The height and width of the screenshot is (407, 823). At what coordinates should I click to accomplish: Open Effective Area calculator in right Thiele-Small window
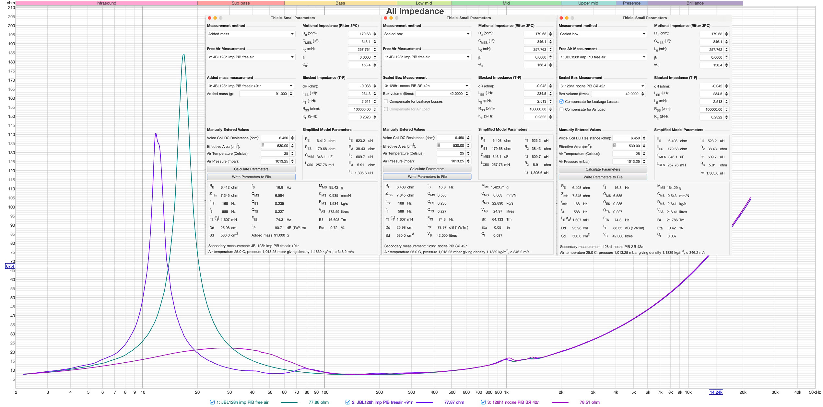point(614,146)
